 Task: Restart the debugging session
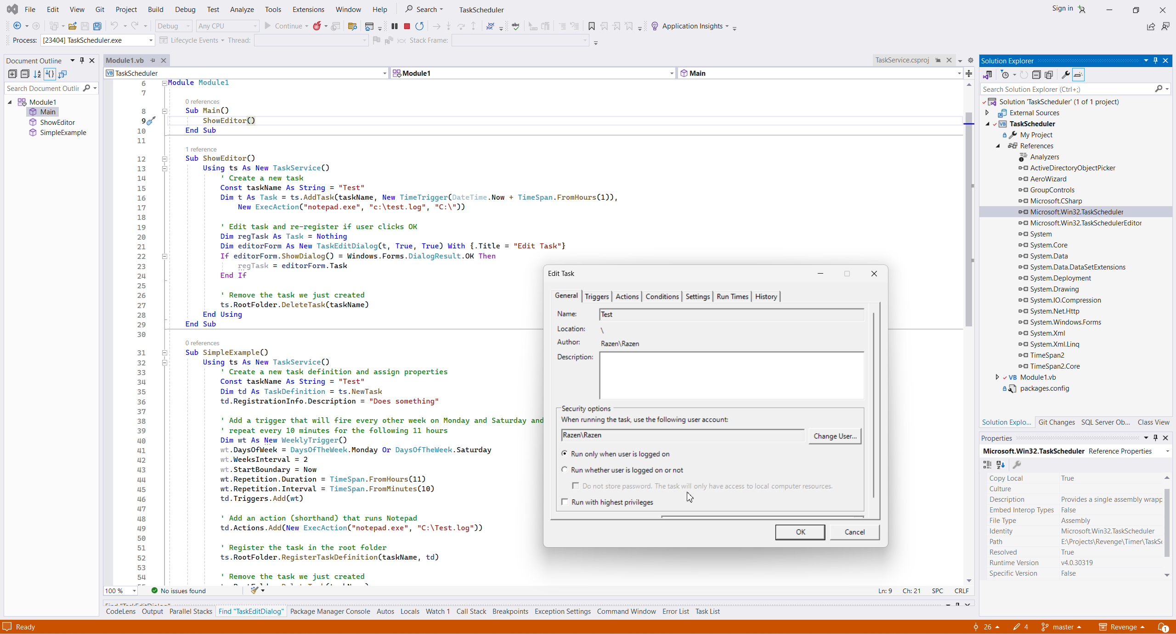click(419, 26)
